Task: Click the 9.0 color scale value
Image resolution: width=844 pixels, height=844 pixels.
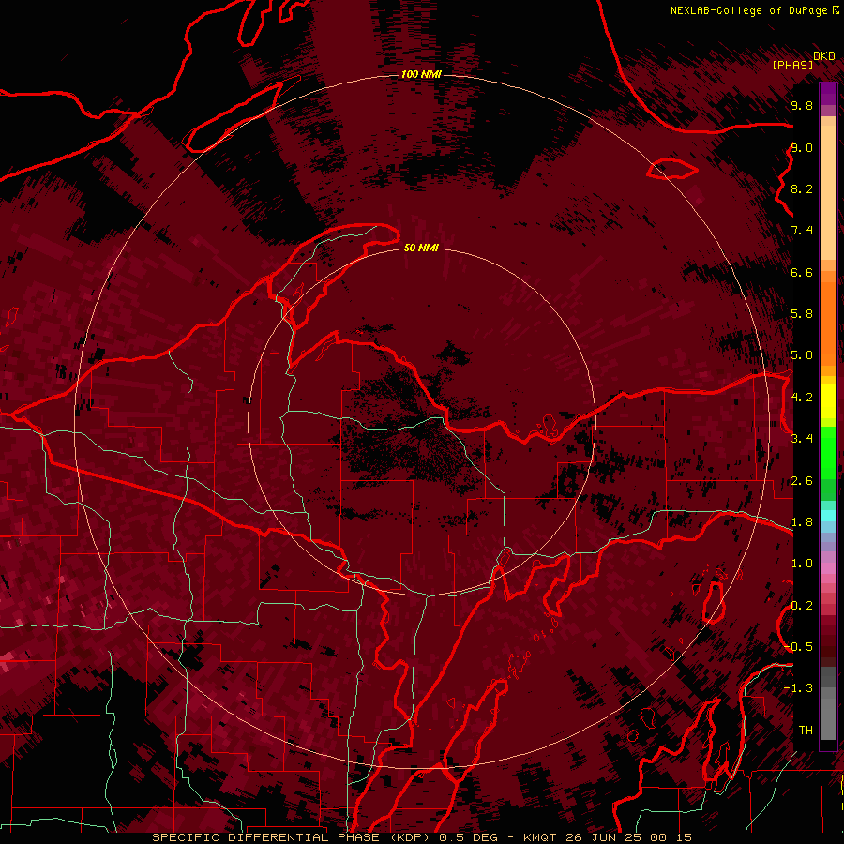Action: (802, 147)
